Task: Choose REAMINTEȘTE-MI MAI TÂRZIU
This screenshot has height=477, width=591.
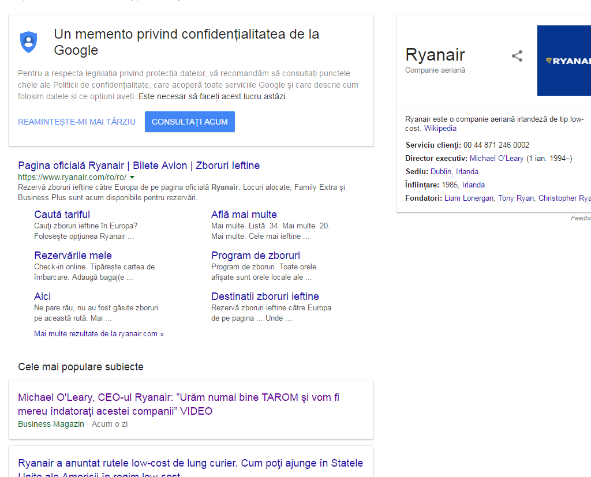Action: (77, 122)
